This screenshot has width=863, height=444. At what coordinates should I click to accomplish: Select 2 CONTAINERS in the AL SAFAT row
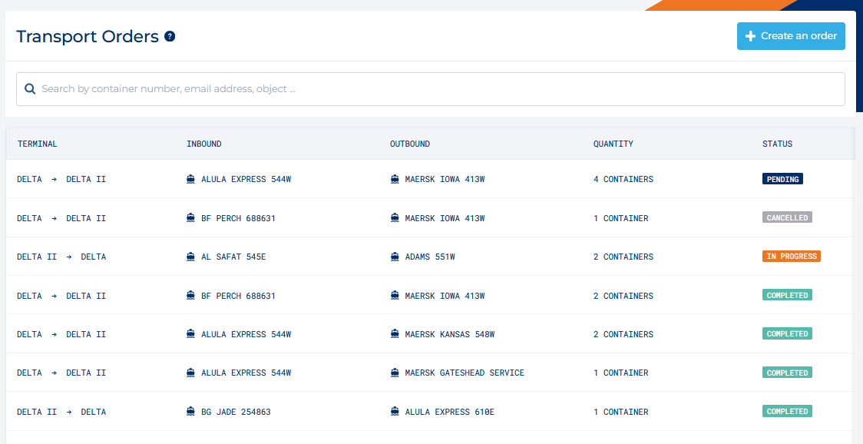pyautogui.click(x=623, y=257)
